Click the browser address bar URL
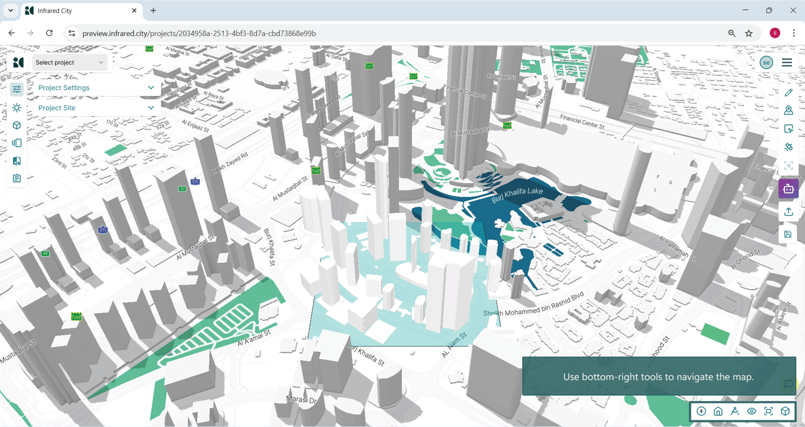 [x=199, y=34]
